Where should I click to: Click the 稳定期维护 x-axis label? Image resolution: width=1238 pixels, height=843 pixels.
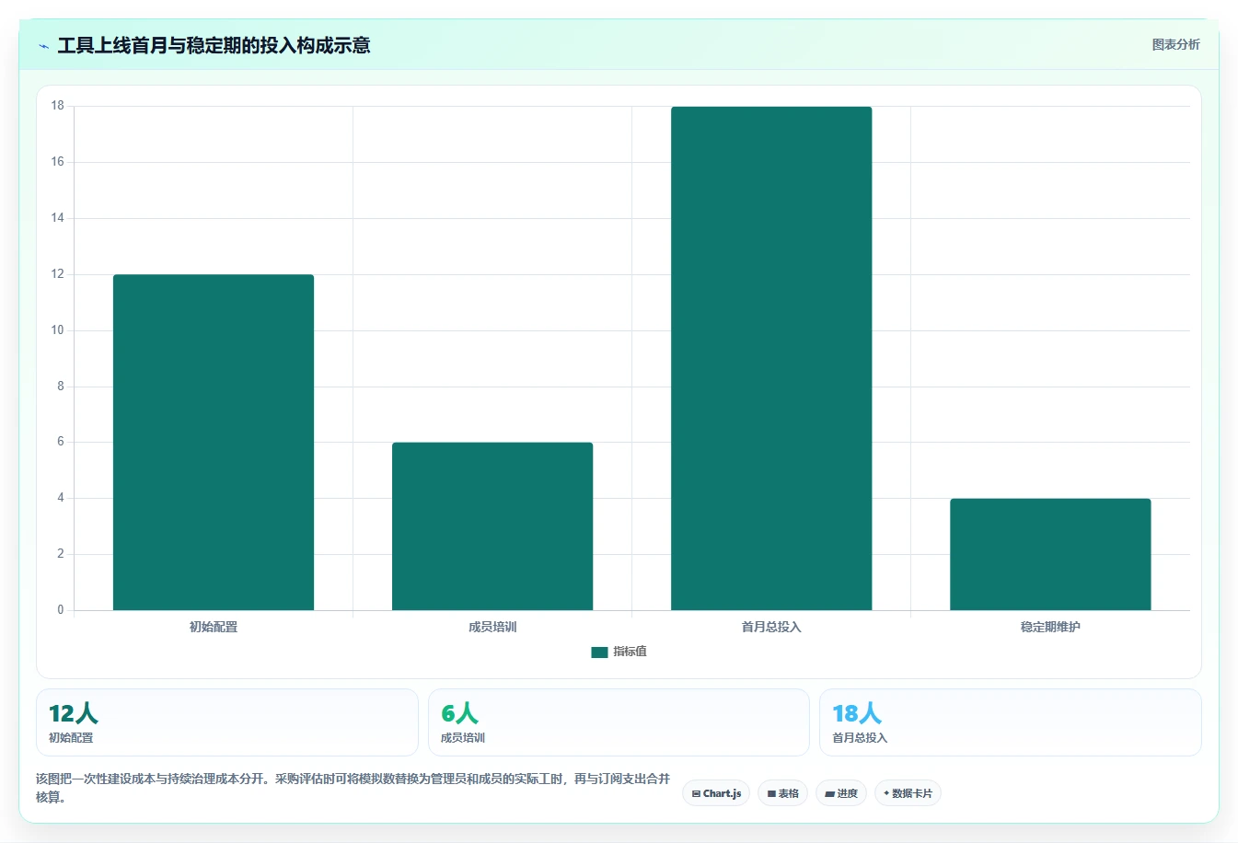(x=1050, y=627)
